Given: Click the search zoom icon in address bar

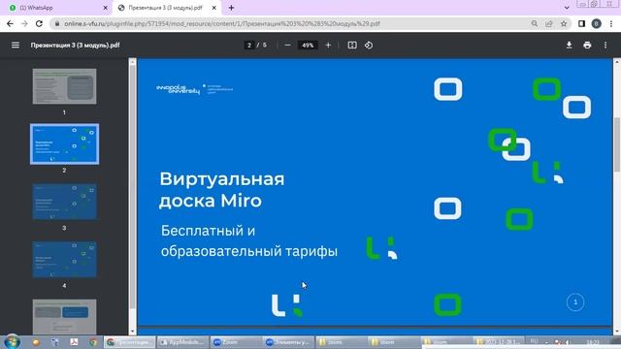Looking at the screenshot, I should tap(535, 23).
